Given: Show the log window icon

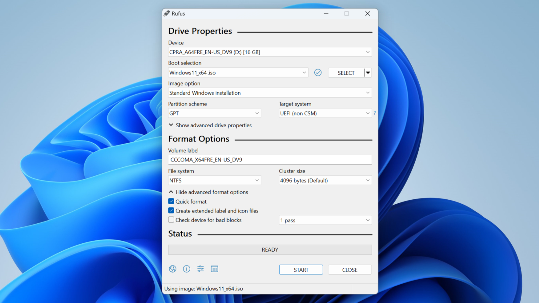Looking at the screenshot, I should click(x=215, y=269).
